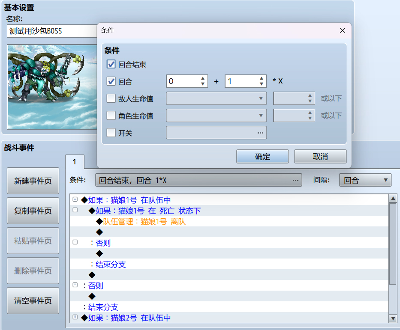400x330 pixels.
Task: Collapse the outer 否则 branch
Action: click(x=75, y=285)
